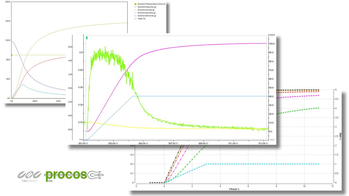This screenshot has height=196, width=349.
Task: Click the 360.0 x-axis label on left chart
Action: coord(35,101)
